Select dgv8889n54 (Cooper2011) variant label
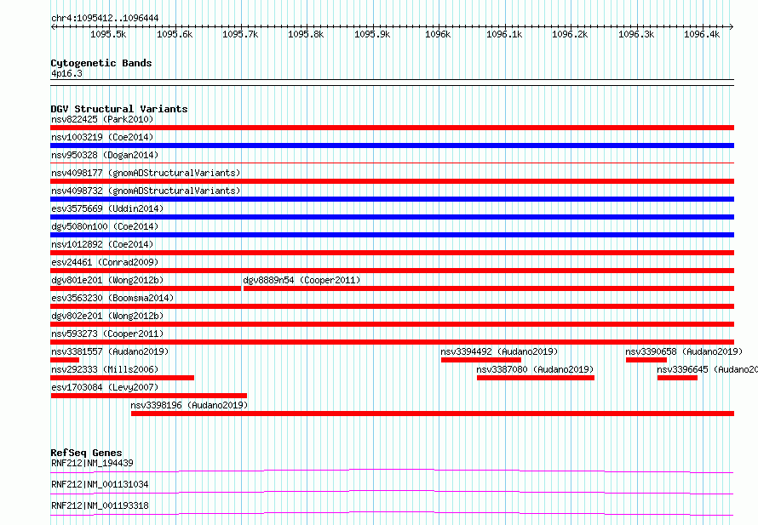The image size is (758, 525). 301,280
